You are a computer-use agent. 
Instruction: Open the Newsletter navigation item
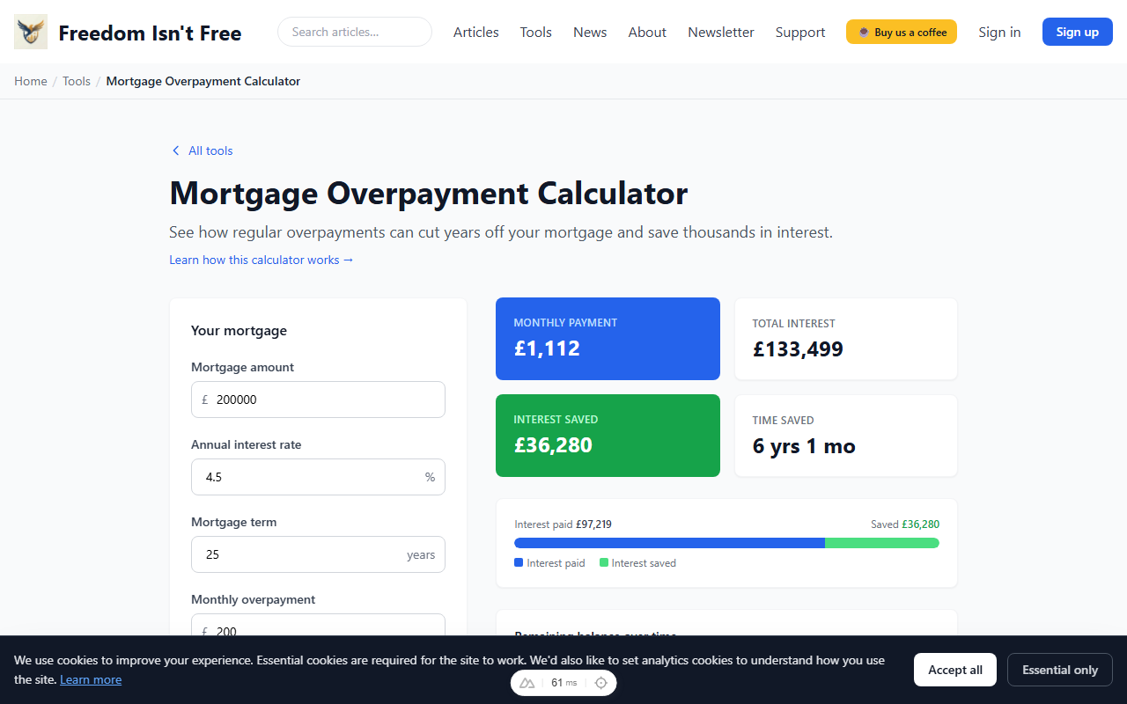[720, 32]
